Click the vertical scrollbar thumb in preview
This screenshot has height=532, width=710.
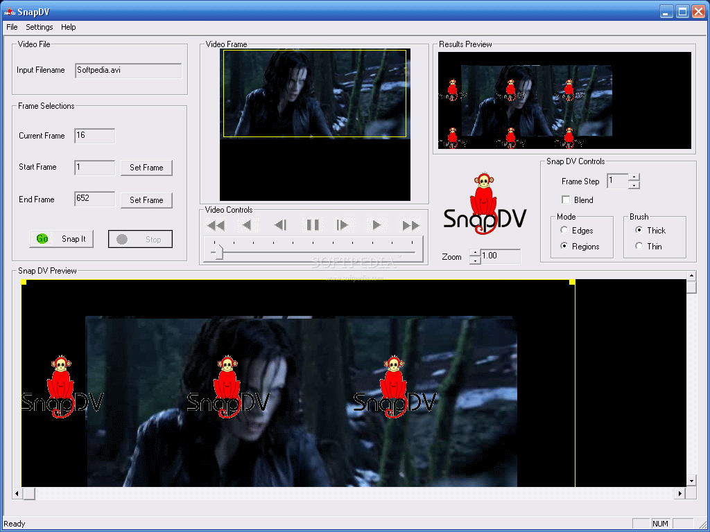point(691,287)
